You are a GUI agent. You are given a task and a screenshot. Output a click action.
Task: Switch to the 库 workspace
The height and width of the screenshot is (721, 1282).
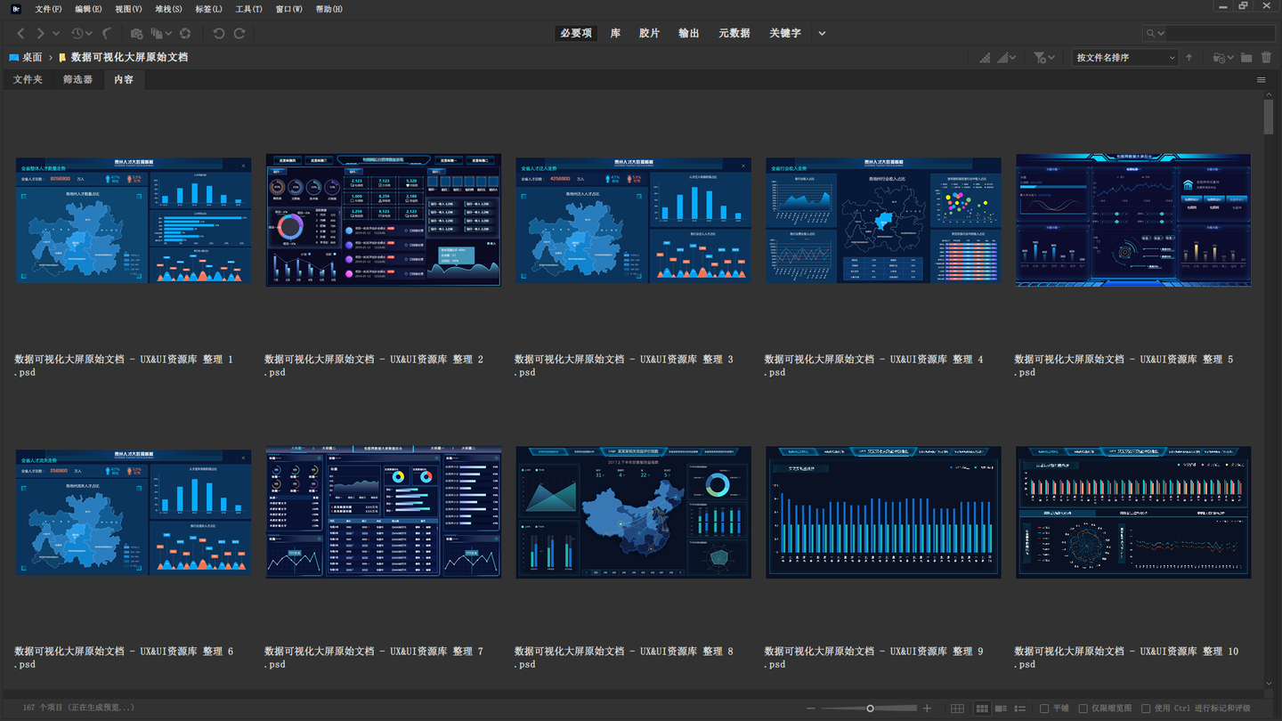pyautogui.click(x=615, y=33)
